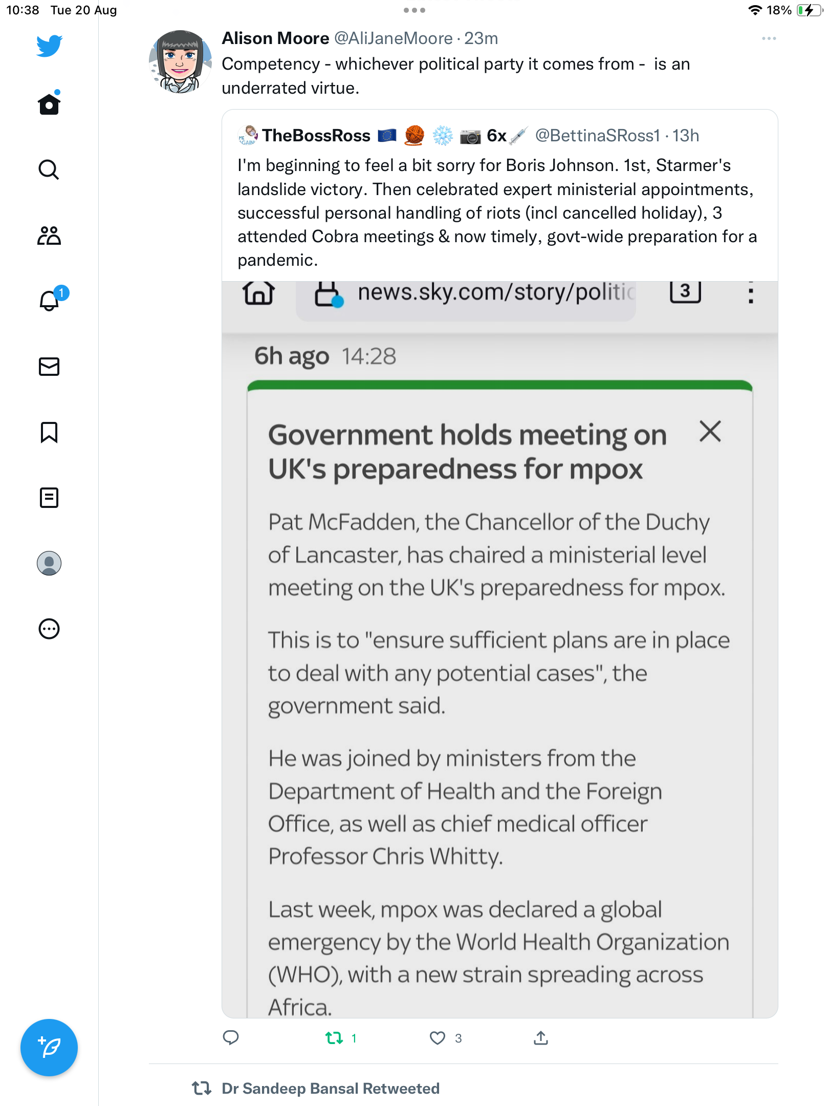The image size is (829, 1106).
Task: Open the Search magnifier icon
Action: click(49, 169)
